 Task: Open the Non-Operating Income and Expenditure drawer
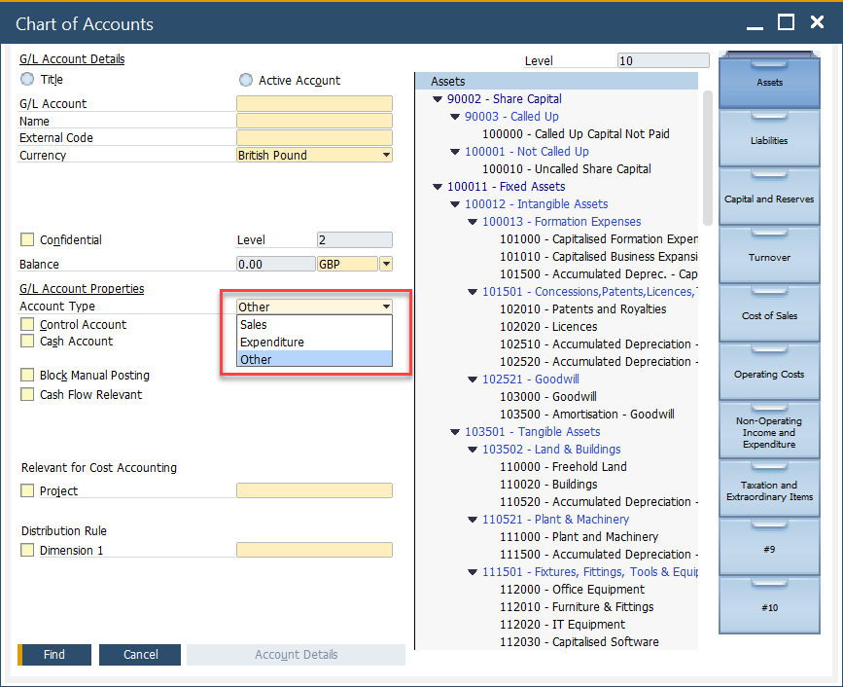[x=769, y=432]
